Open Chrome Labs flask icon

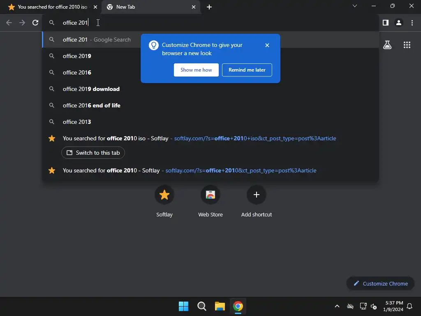click(387, 45)
